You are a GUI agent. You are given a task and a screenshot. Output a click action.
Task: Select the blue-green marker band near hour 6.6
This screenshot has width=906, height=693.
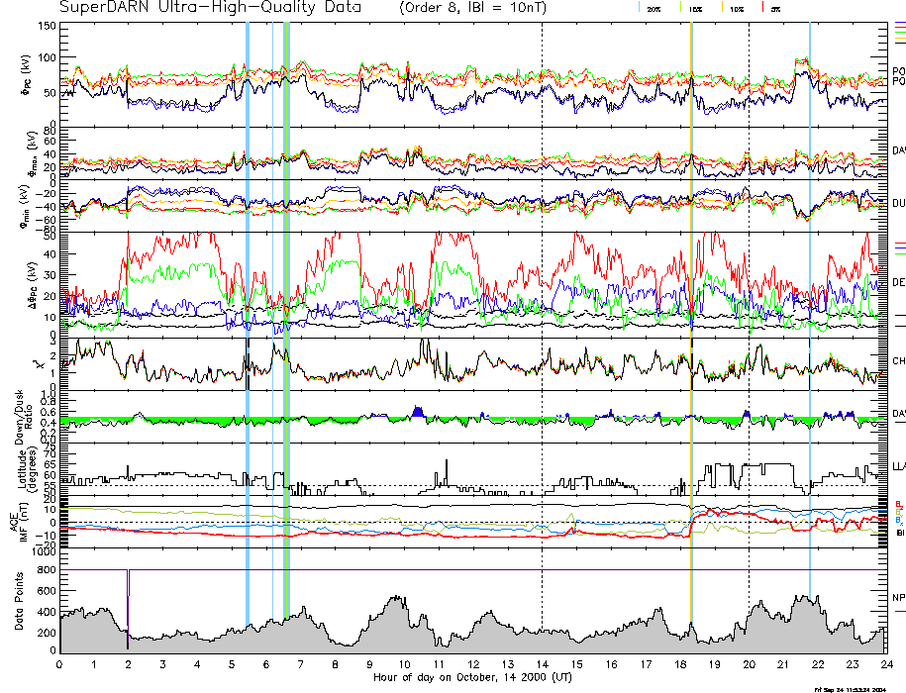click(x=286, y=321)
